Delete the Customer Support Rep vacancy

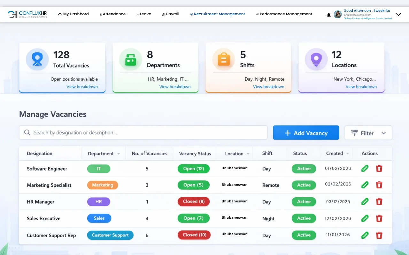tap(379, 235)
